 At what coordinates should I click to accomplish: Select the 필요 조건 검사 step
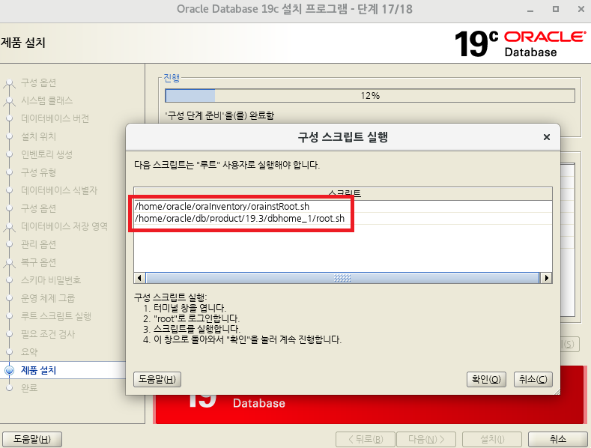48,334
